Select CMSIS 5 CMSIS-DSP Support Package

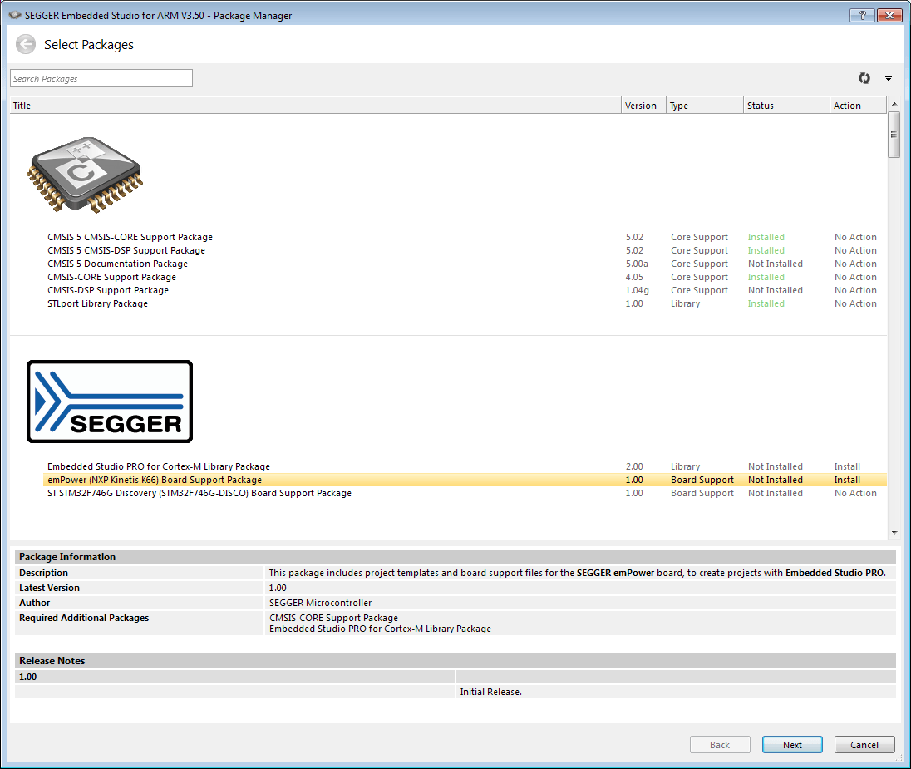pos(126,250)
